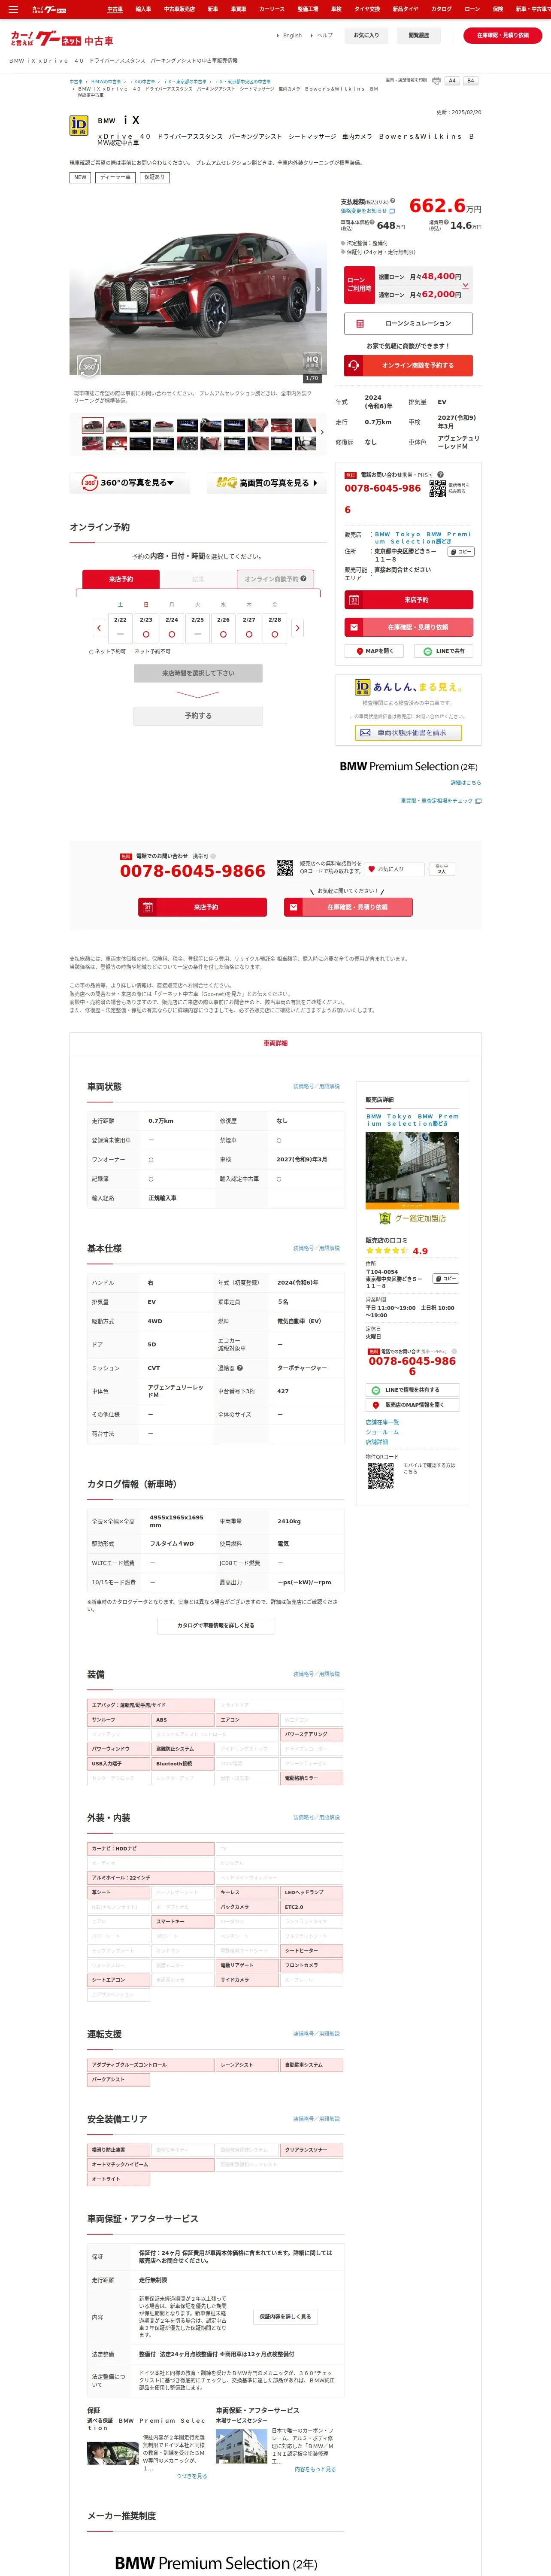
Task: Select 2/23 availability circle in calendar
Action: pyautogui.click(x=146, y=634)
